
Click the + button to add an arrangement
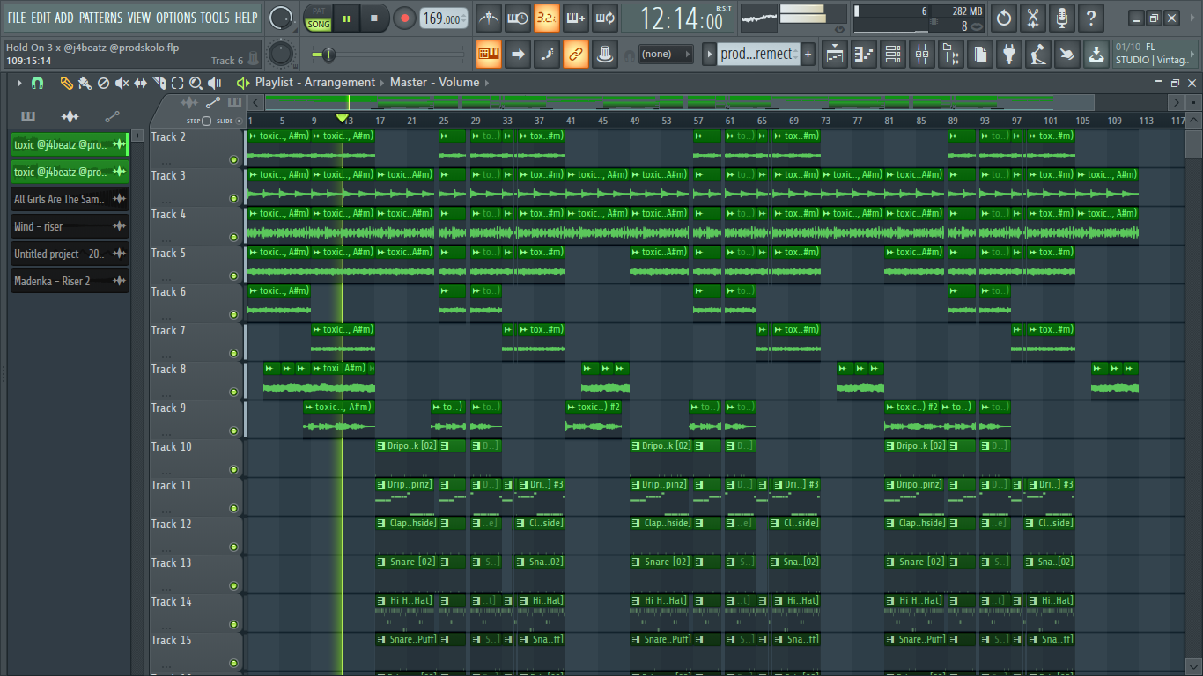[808, 54]
